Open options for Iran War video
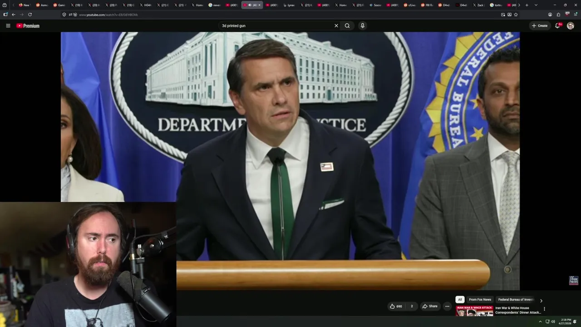The width and height of the screenshot is (581, 327). pos(544,309)
